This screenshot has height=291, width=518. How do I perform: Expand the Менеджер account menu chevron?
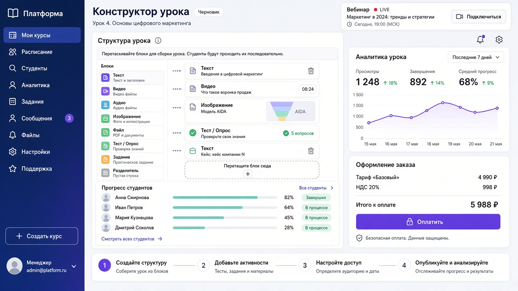[x=74, y=266]
